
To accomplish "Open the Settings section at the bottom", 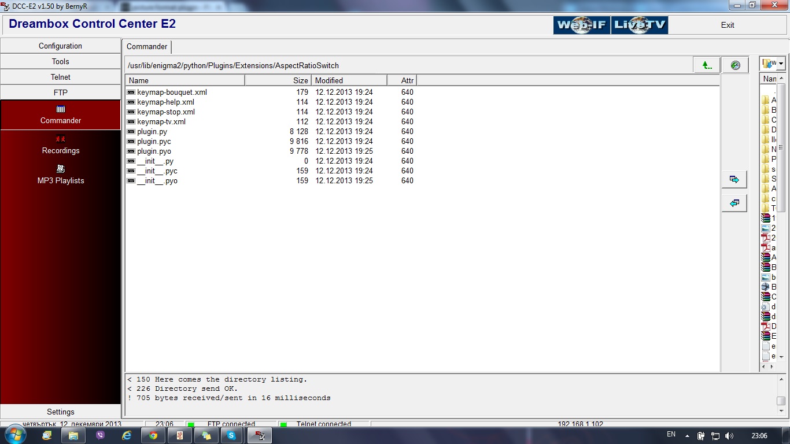I will [61, 412].
